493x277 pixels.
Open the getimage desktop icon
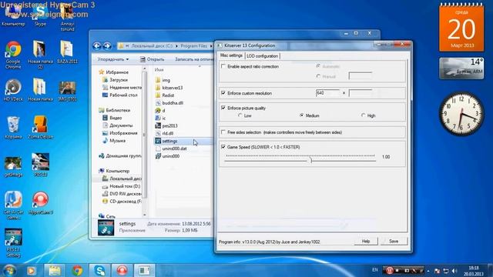pos(13,166)
